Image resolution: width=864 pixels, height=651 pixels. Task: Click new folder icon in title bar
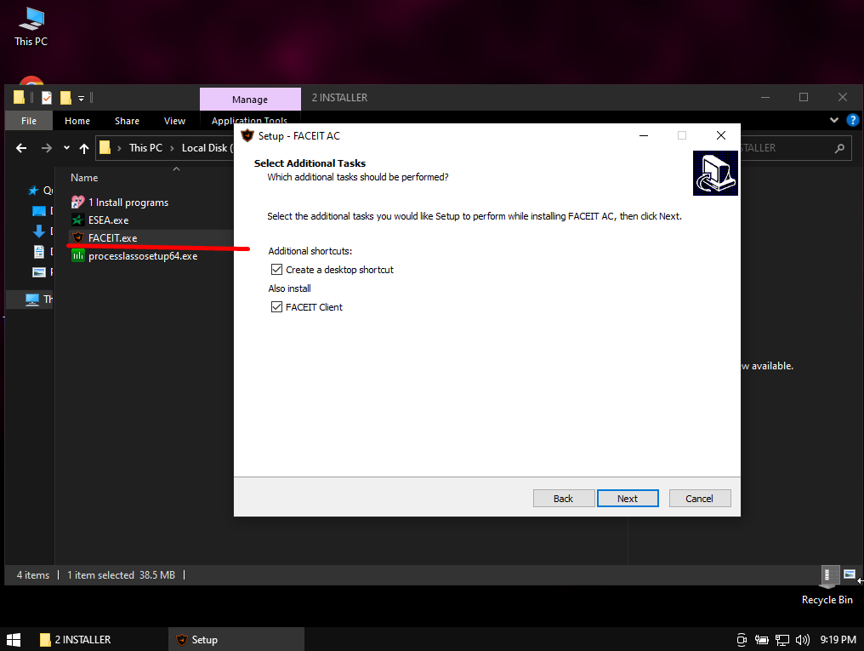[x=65, y=98]
